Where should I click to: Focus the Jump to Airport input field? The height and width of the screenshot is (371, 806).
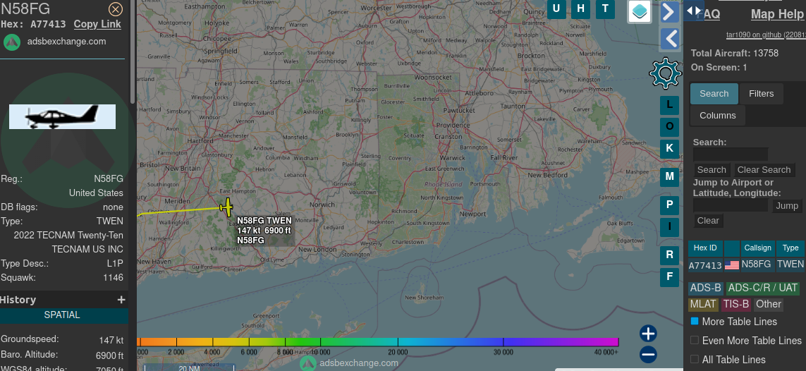(x=731, y=206)
